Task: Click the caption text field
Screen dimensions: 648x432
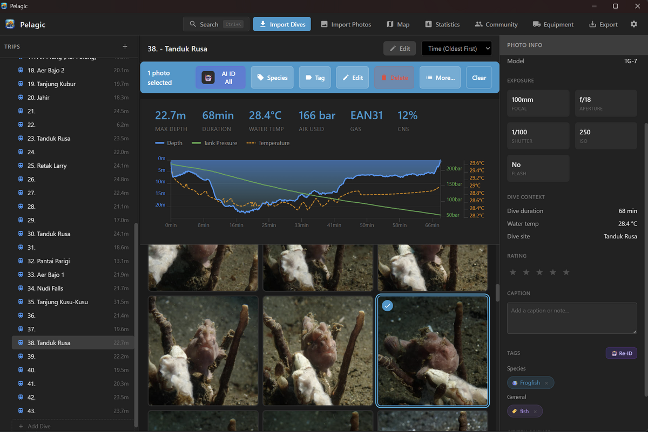Action: click(572, 318)
